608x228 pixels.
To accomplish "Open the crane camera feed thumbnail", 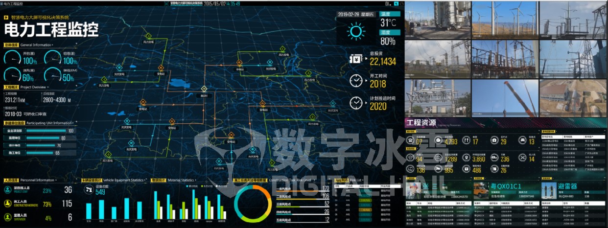I will click(x=505, y=97).
